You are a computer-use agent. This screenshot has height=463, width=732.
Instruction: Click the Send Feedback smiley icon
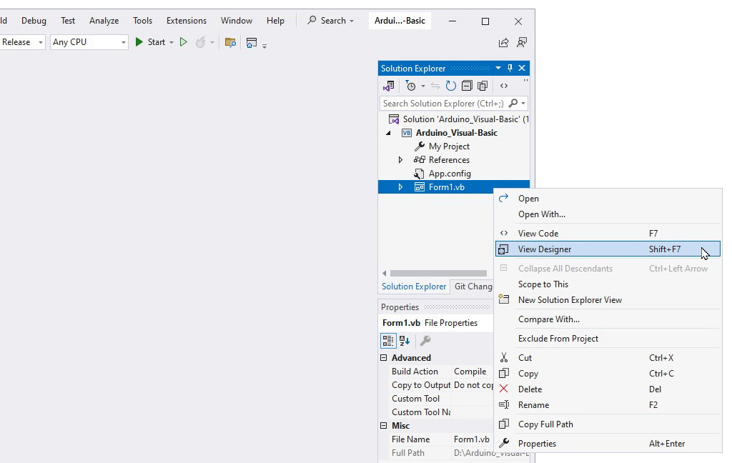coord(522,43)
